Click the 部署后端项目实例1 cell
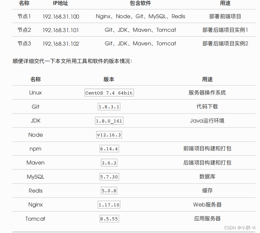 (225, 30)
